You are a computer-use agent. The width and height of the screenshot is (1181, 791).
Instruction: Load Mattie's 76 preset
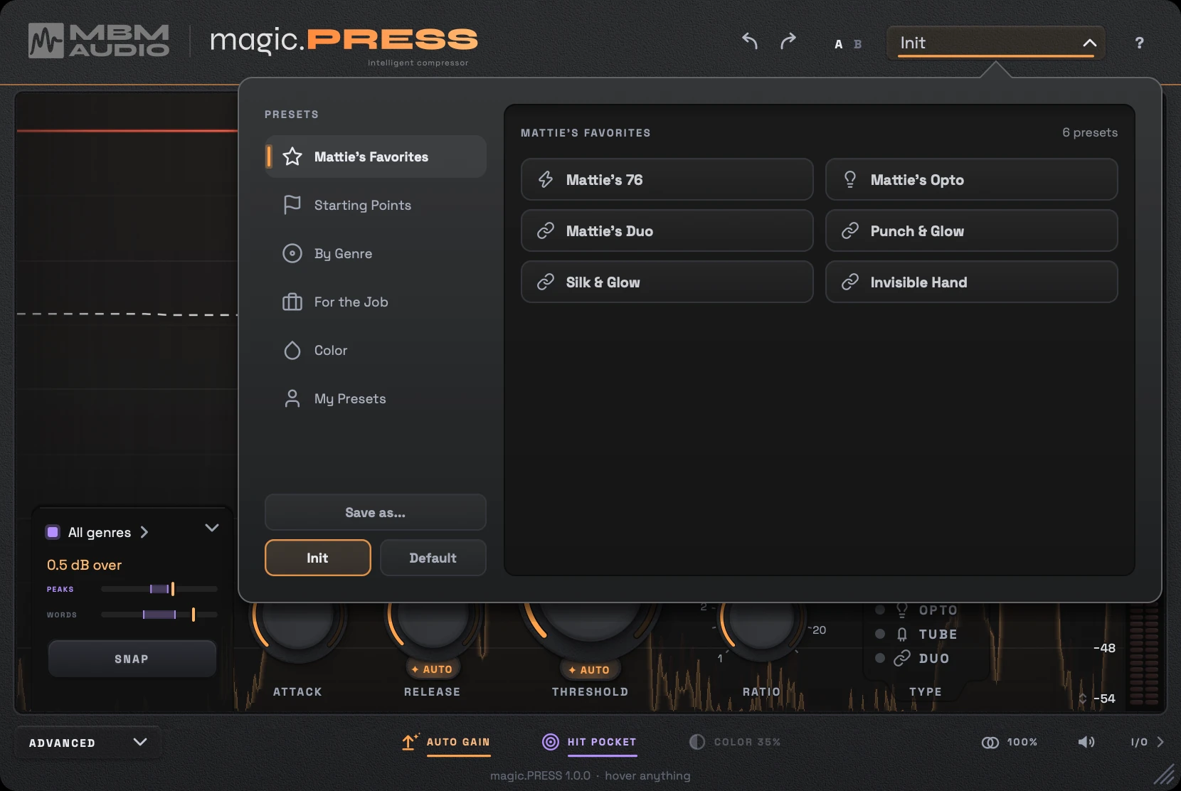(x=667, y=179)
